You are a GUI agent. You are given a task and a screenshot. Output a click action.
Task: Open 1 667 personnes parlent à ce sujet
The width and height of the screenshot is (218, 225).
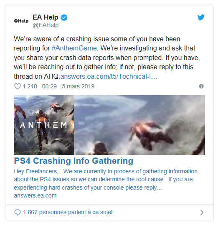tap(68, 212)
